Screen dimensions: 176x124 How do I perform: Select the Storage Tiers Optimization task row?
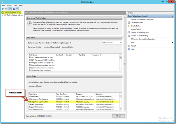74,102
